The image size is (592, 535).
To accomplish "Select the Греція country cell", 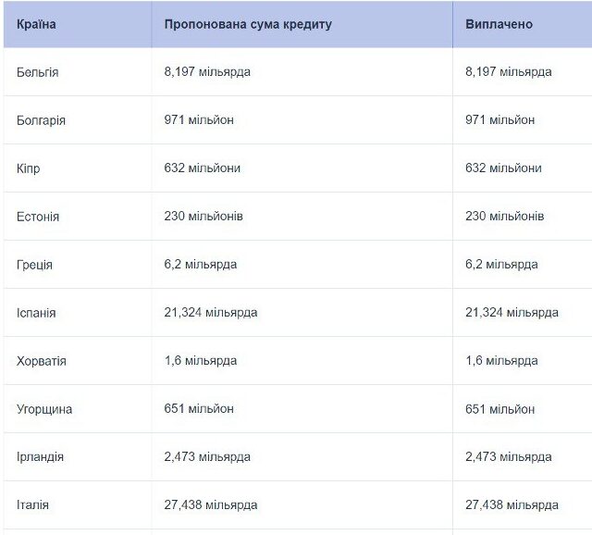I will tap(34, 265).
